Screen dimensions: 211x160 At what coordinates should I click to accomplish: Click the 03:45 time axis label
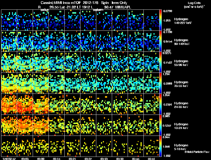[x=136, y=159]
